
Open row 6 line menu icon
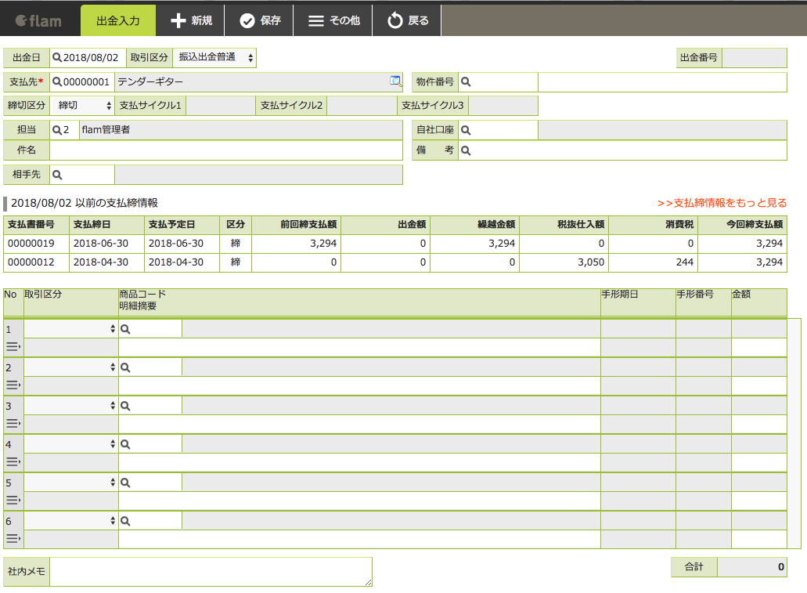tap(13, 539)
